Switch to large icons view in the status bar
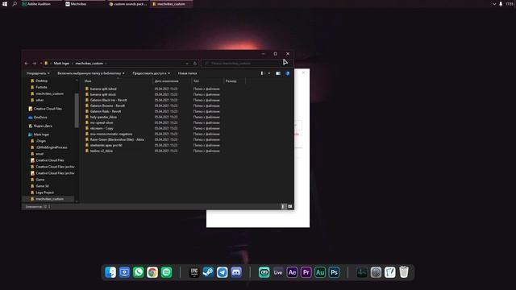This screenshot has height=290, width=516. pos(290,206)
